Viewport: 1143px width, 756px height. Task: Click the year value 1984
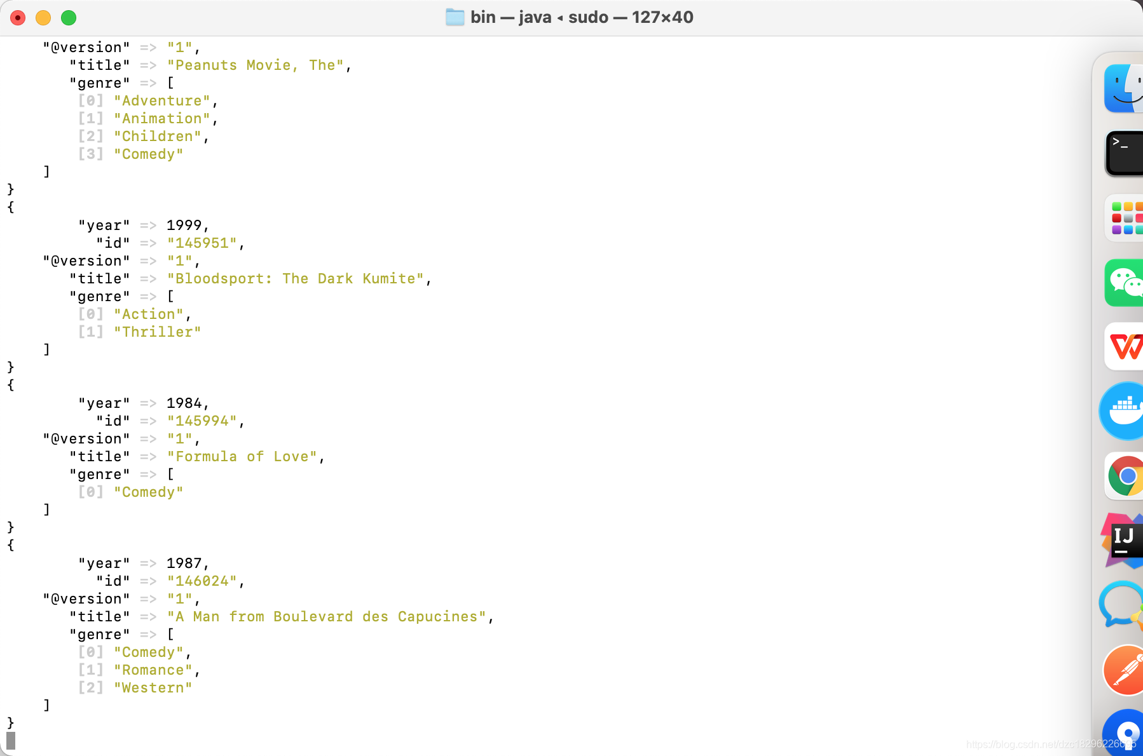click(x=184, y=403)
